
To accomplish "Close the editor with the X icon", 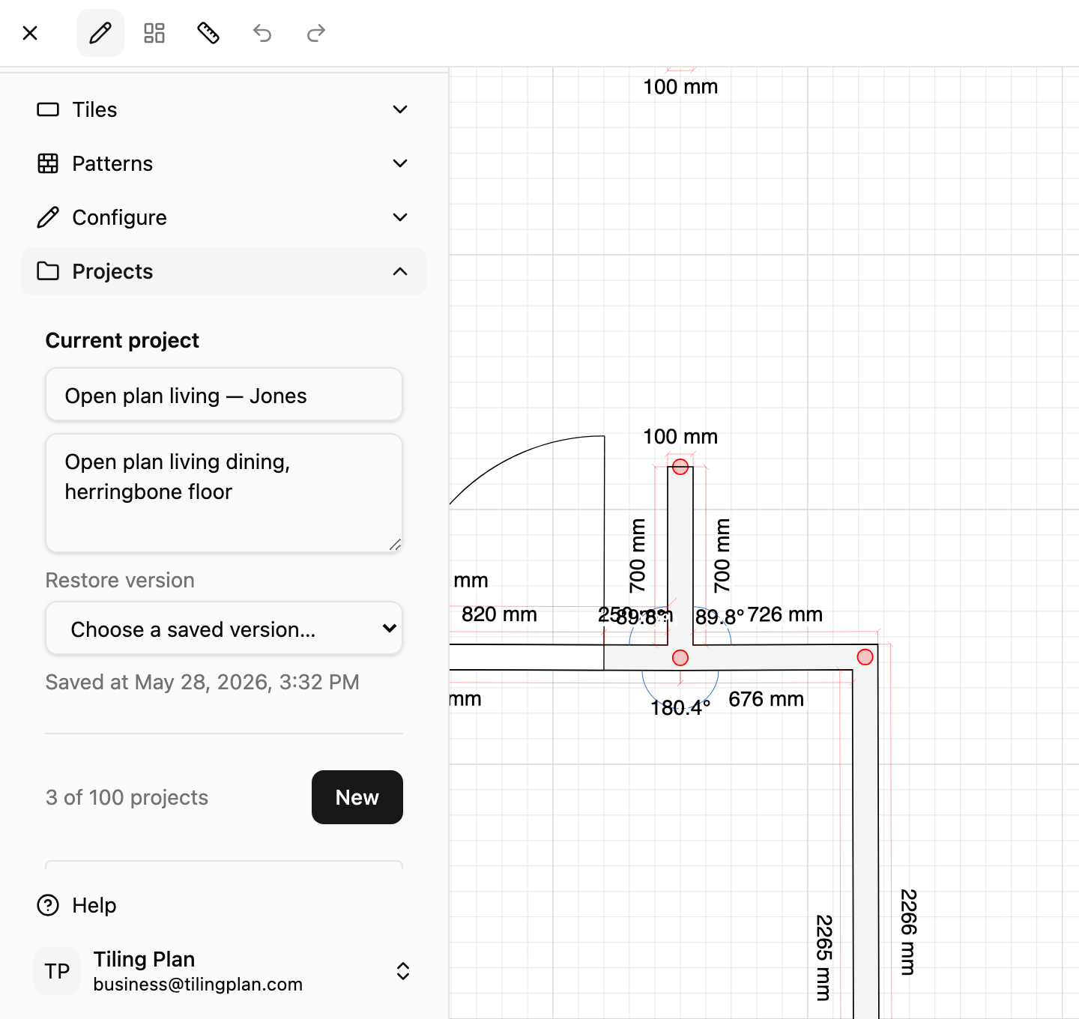I will pyautogui.click(x=30, y=33).
